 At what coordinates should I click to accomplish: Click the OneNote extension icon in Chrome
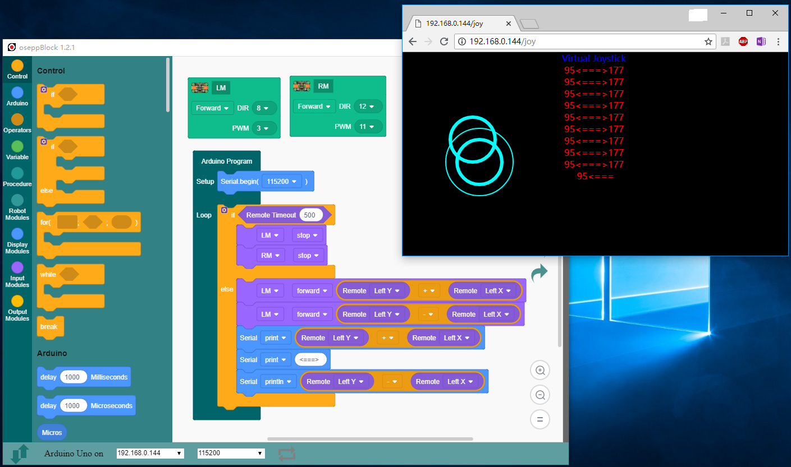point(761,41)
